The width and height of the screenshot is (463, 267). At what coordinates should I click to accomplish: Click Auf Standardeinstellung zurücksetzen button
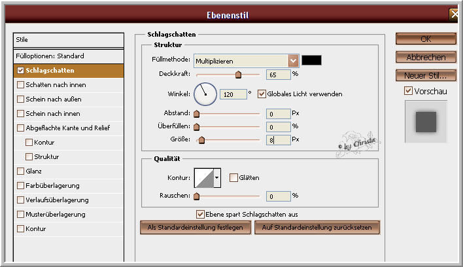click(317, 228)
